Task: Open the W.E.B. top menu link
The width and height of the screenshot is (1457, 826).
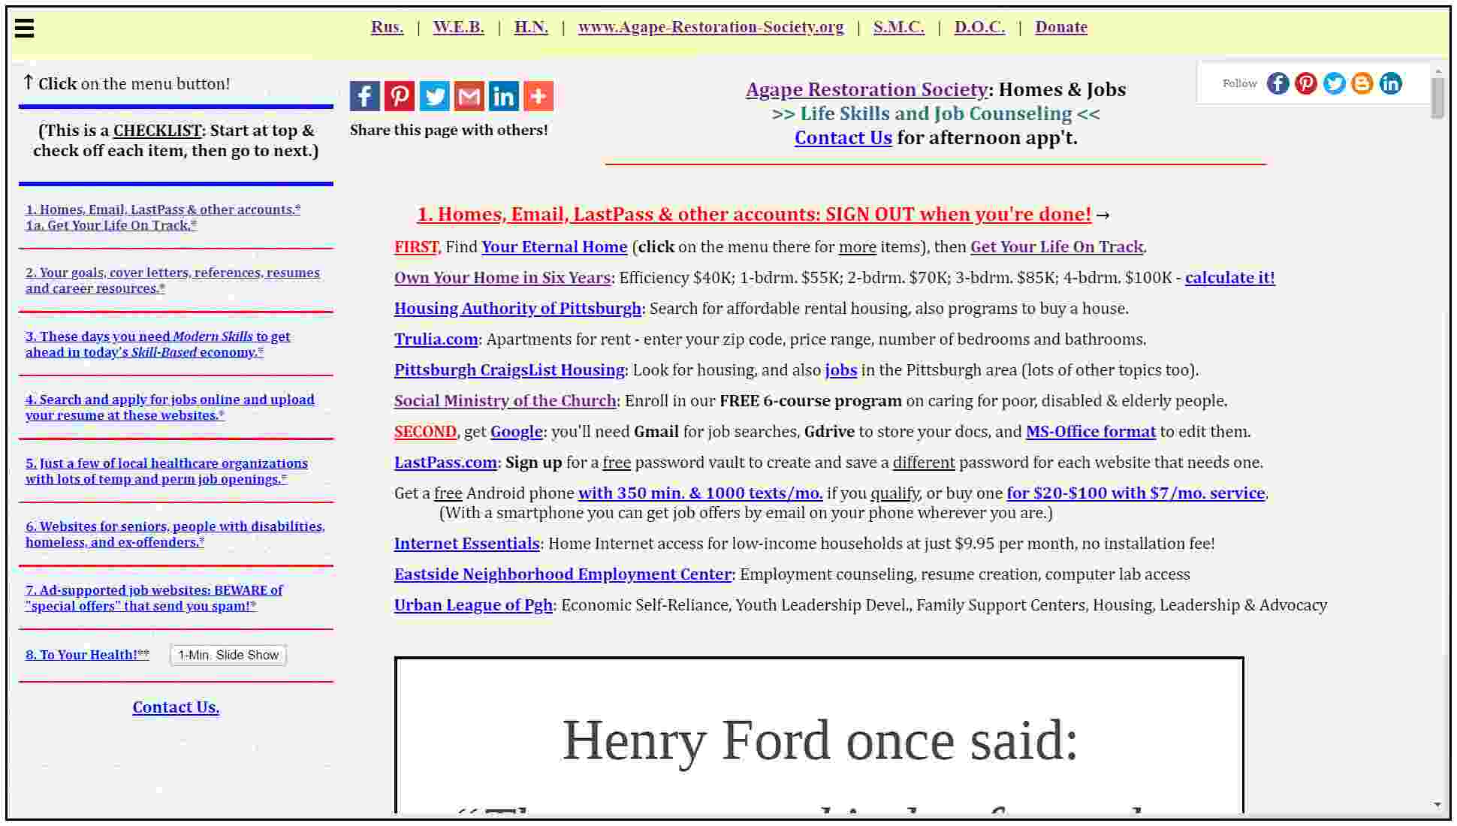Action: tap(458, 27)
